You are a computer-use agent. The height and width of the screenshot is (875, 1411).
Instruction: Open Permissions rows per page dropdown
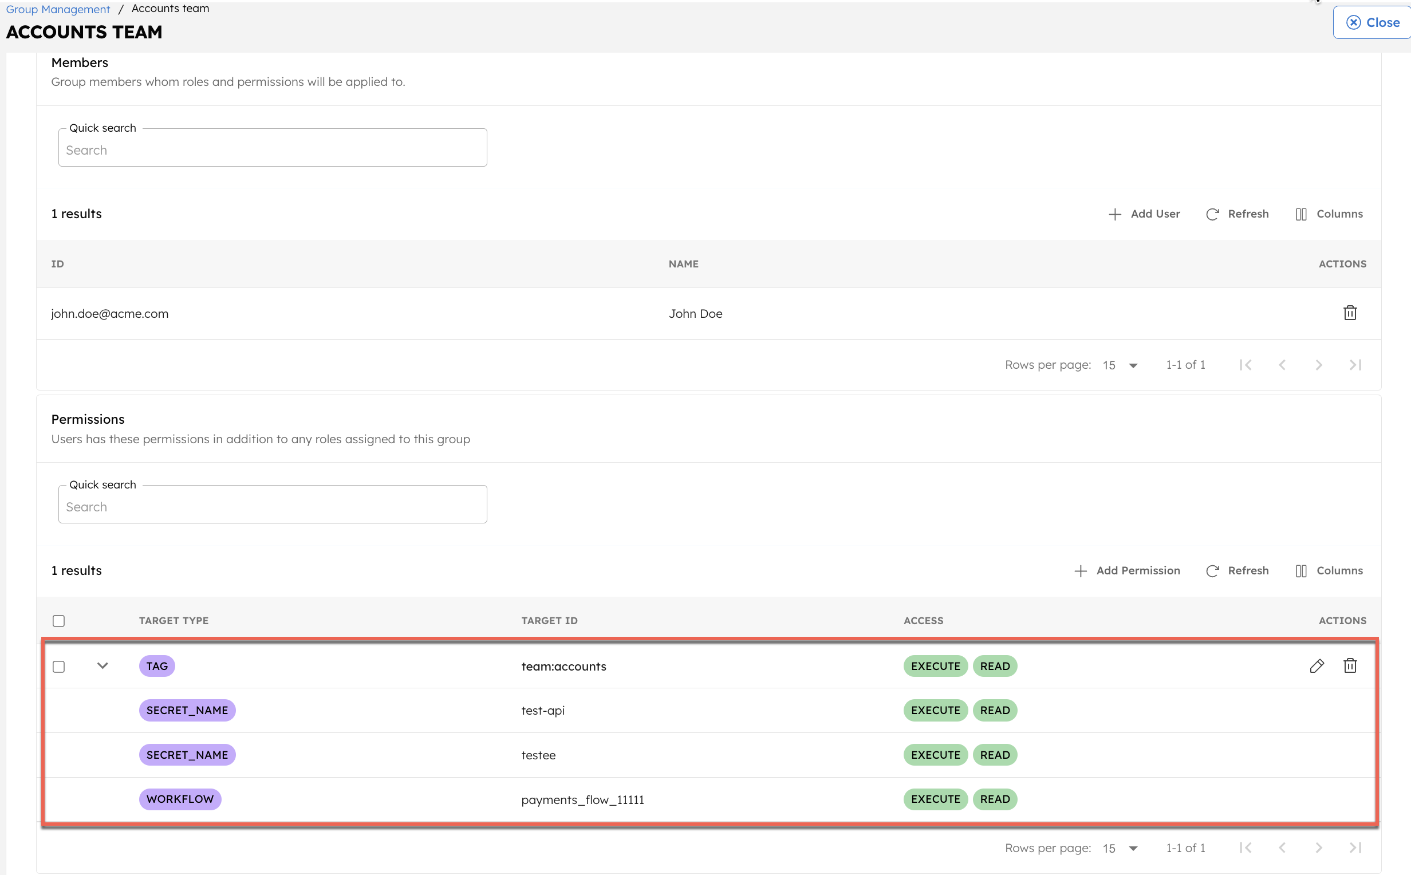pyautogui.click(x=1121, y=849)
